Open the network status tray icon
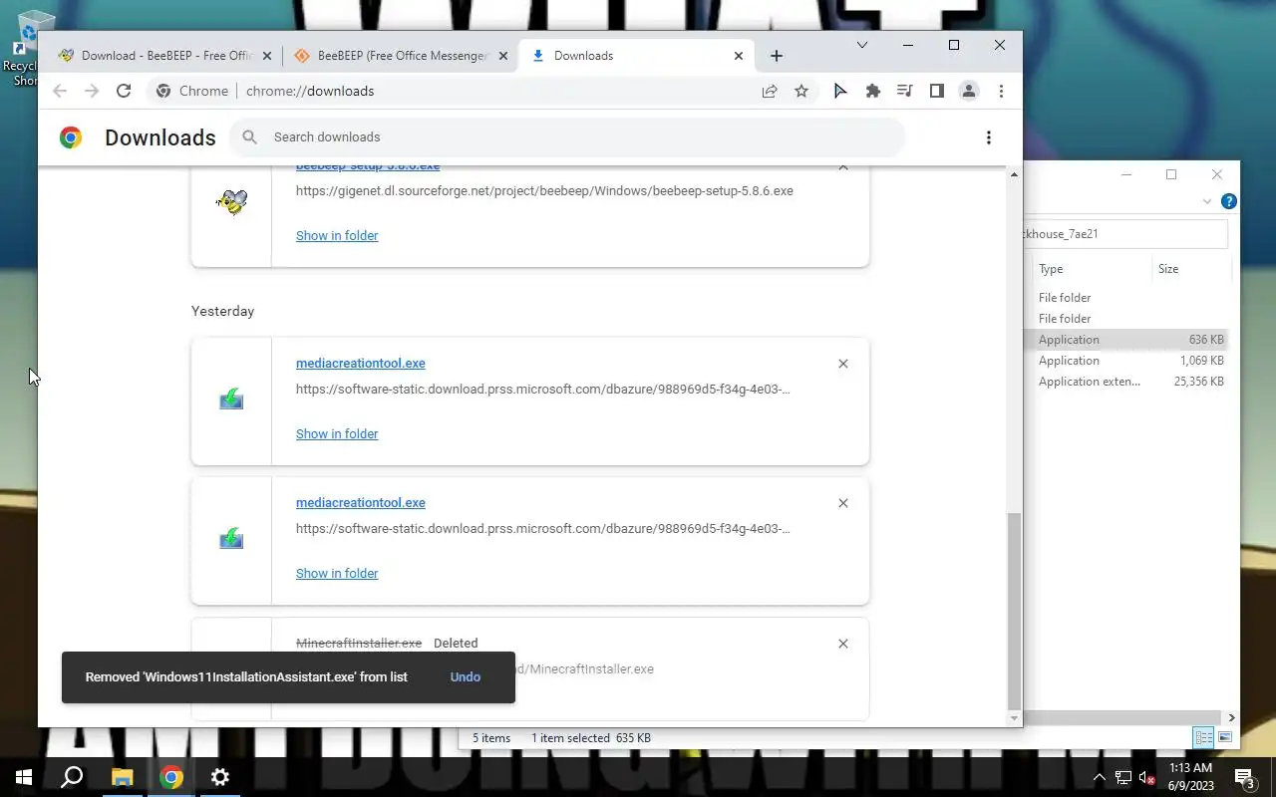Image resolution: width=1276 pixels, height=797 pixels. coord(1123,777)
